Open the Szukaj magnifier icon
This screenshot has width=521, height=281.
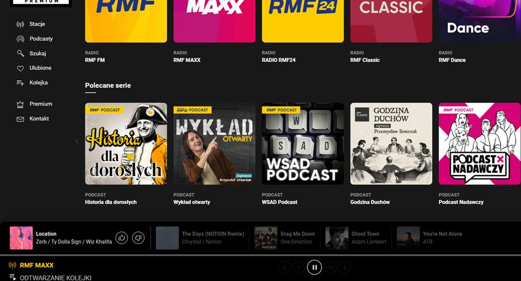tap(20, 53)
